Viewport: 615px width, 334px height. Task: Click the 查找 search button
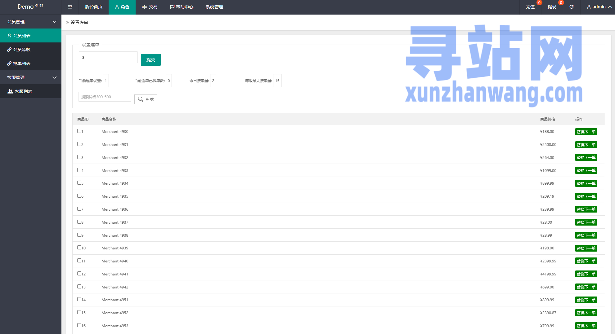click(x=146, y=99)
